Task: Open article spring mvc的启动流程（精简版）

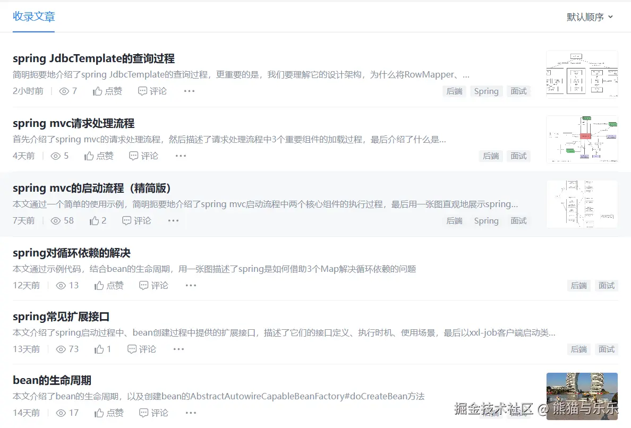Action: coord(91,189)
